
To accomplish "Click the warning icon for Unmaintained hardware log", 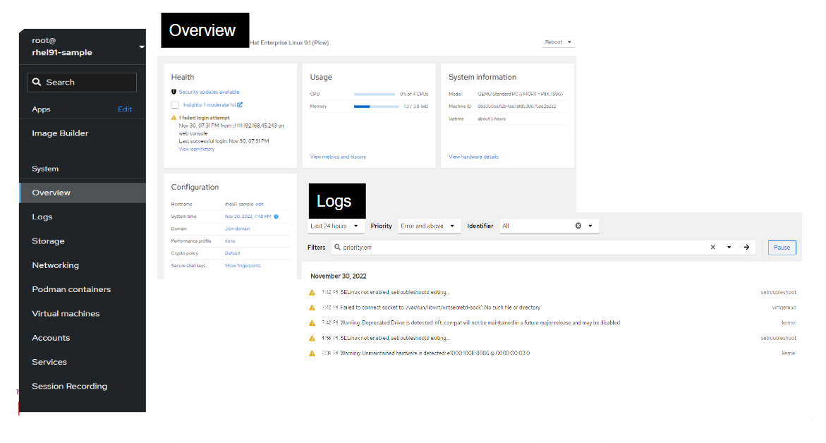I will pyautogui.click(x=312, y=353).
